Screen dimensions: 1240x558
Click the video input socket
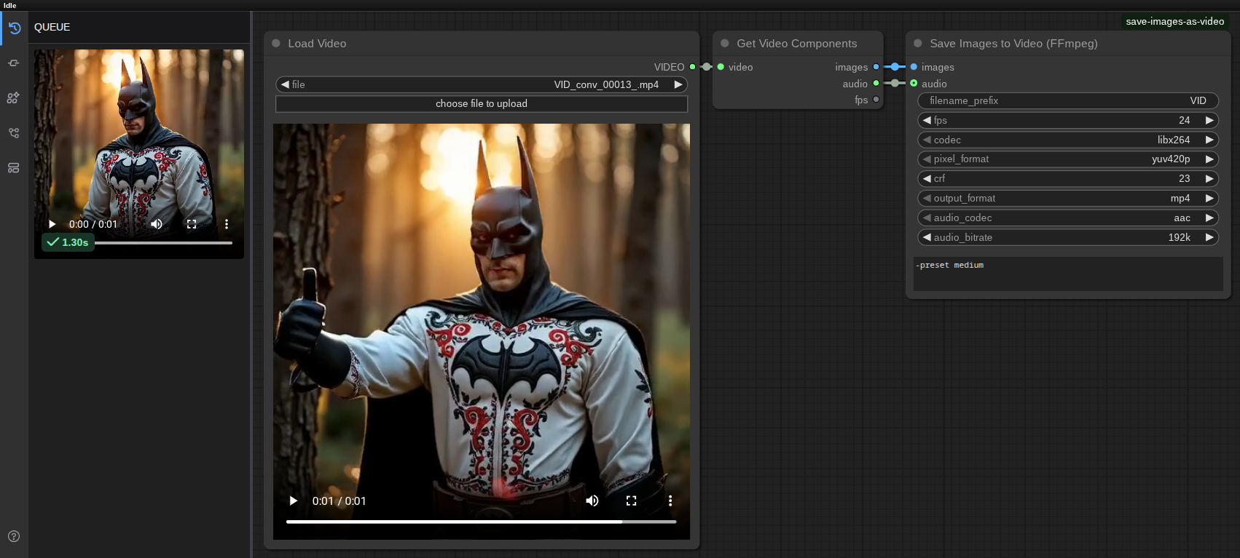(721, 67)
